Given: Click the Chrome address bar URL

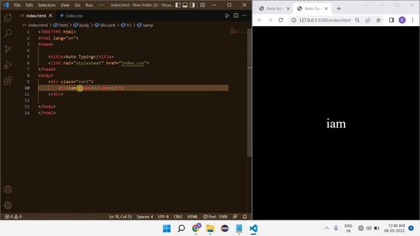Looking at the screenshot, I should [325, 20].
